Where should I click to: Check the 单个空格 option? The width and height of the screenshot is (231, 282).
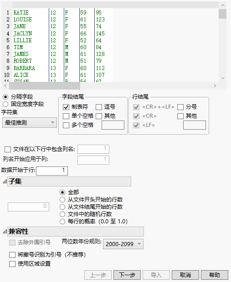point(66,116)
